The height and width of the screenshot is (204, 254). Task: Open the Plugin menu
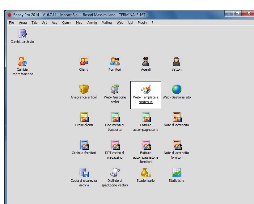(142, 23)
